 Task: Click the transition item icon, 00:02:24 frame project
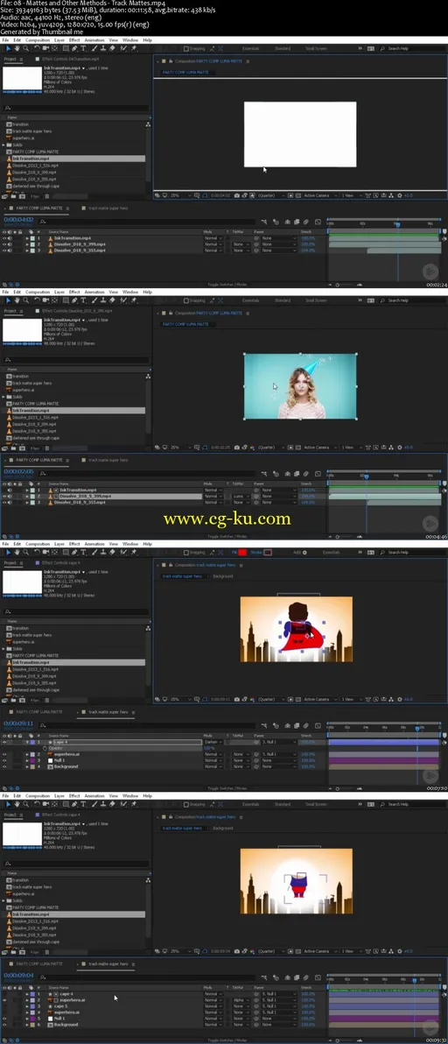tap(10, 124)
